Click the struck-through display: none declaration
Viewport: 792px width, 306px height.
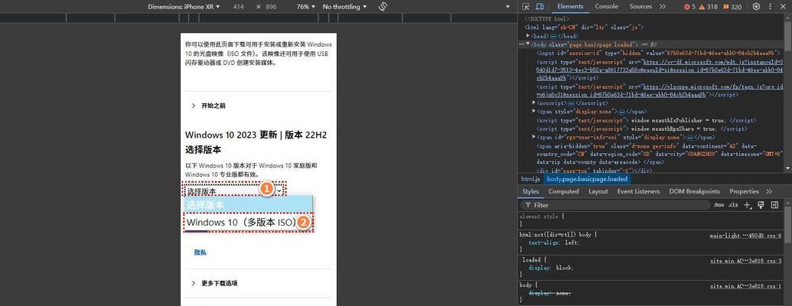[x=549, y=293]
